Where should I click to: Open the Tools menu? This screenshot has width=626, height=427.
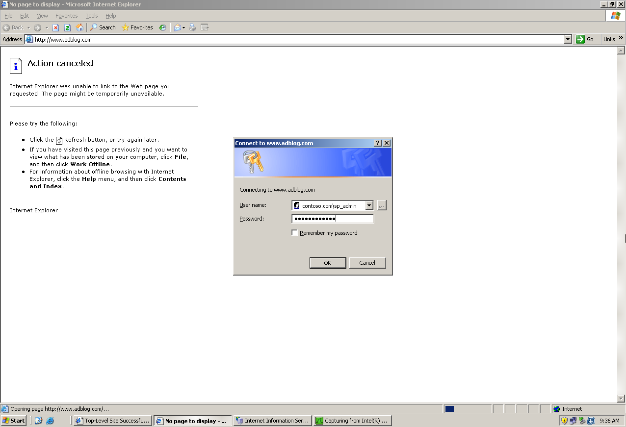91,15
